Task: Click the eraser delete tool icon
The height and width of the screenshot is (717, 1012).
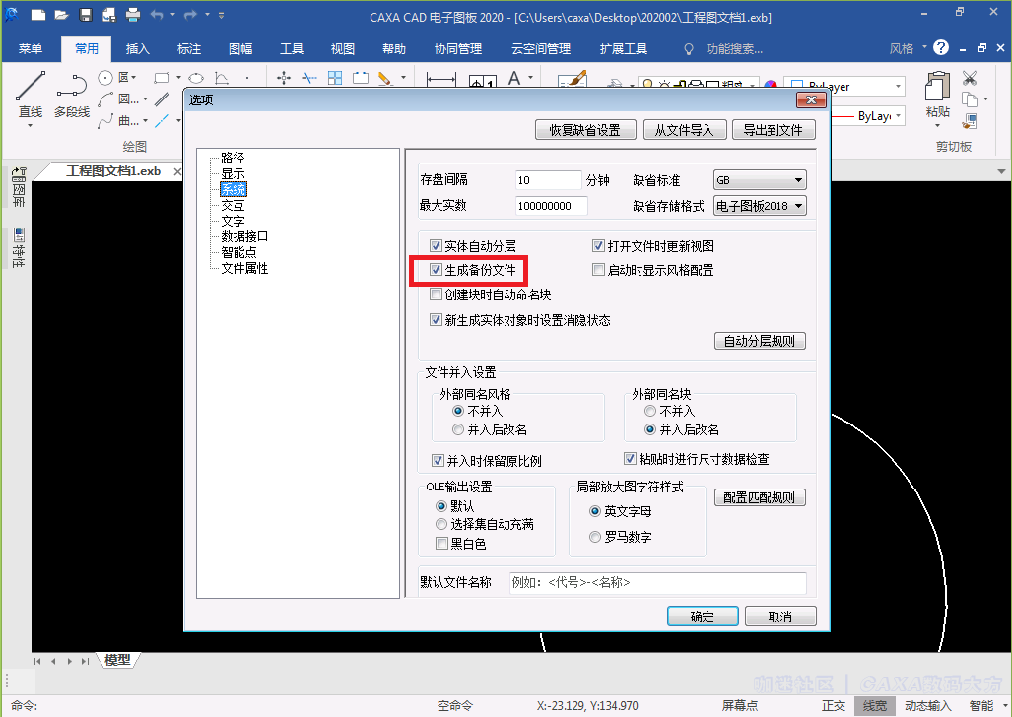Action: 385,78
